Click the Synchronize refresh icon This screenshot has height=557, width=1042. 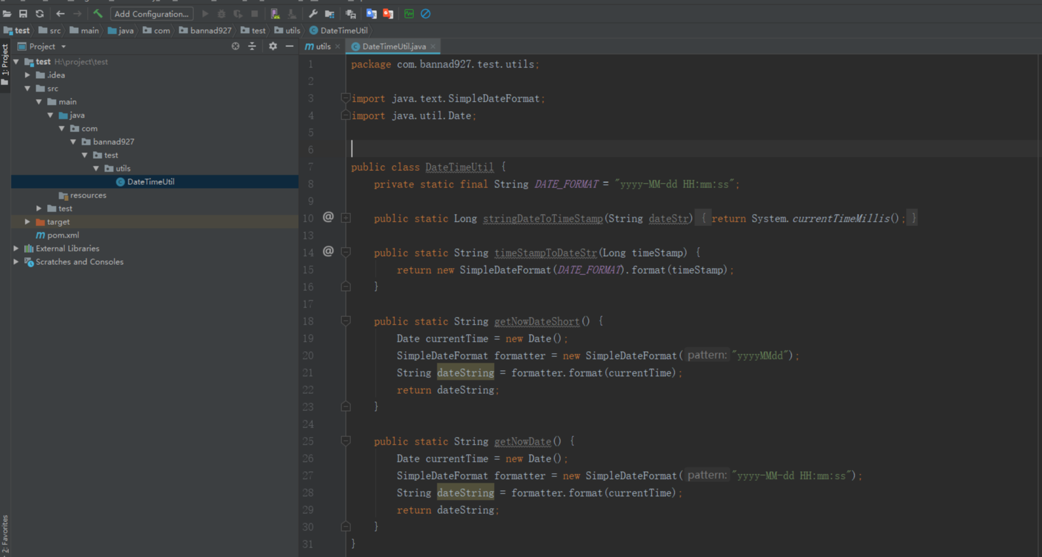[x=40, y=13]
